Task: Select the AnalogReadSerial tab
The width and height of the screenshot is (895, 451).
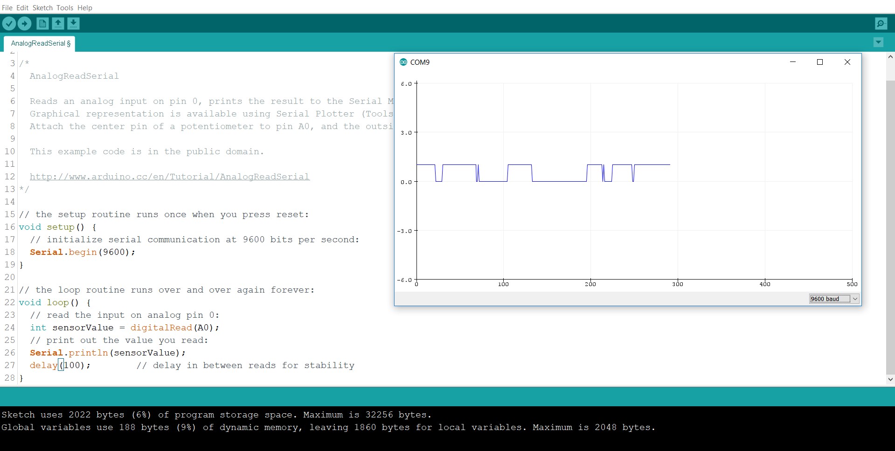Action: (x=40, y=43)
